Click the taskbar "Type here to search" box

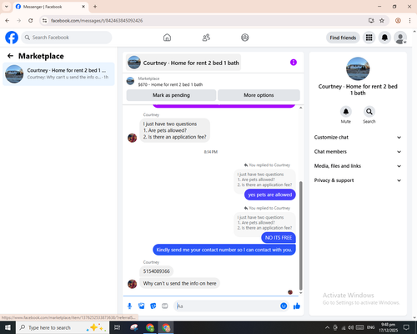62,327
